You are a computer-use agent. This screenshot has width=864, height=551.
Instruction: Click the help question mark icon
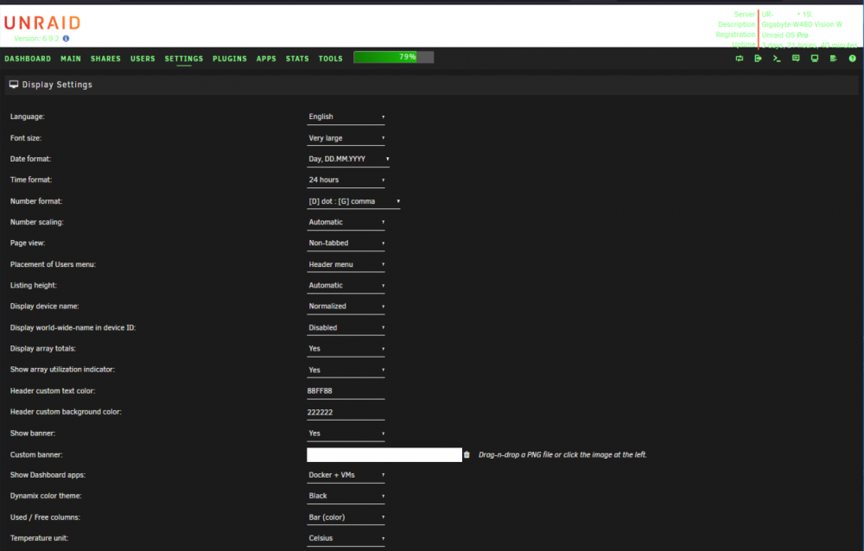tap(853, 59)
